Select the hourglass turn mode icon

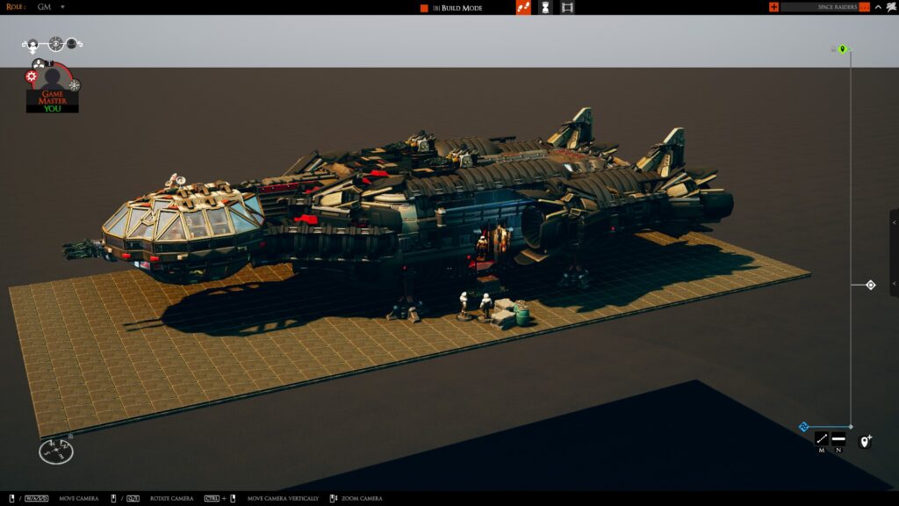545,7
